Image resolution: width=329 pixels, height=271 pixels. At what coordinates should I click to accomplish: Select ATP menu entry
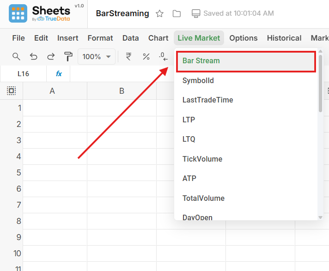pos(246,178)
